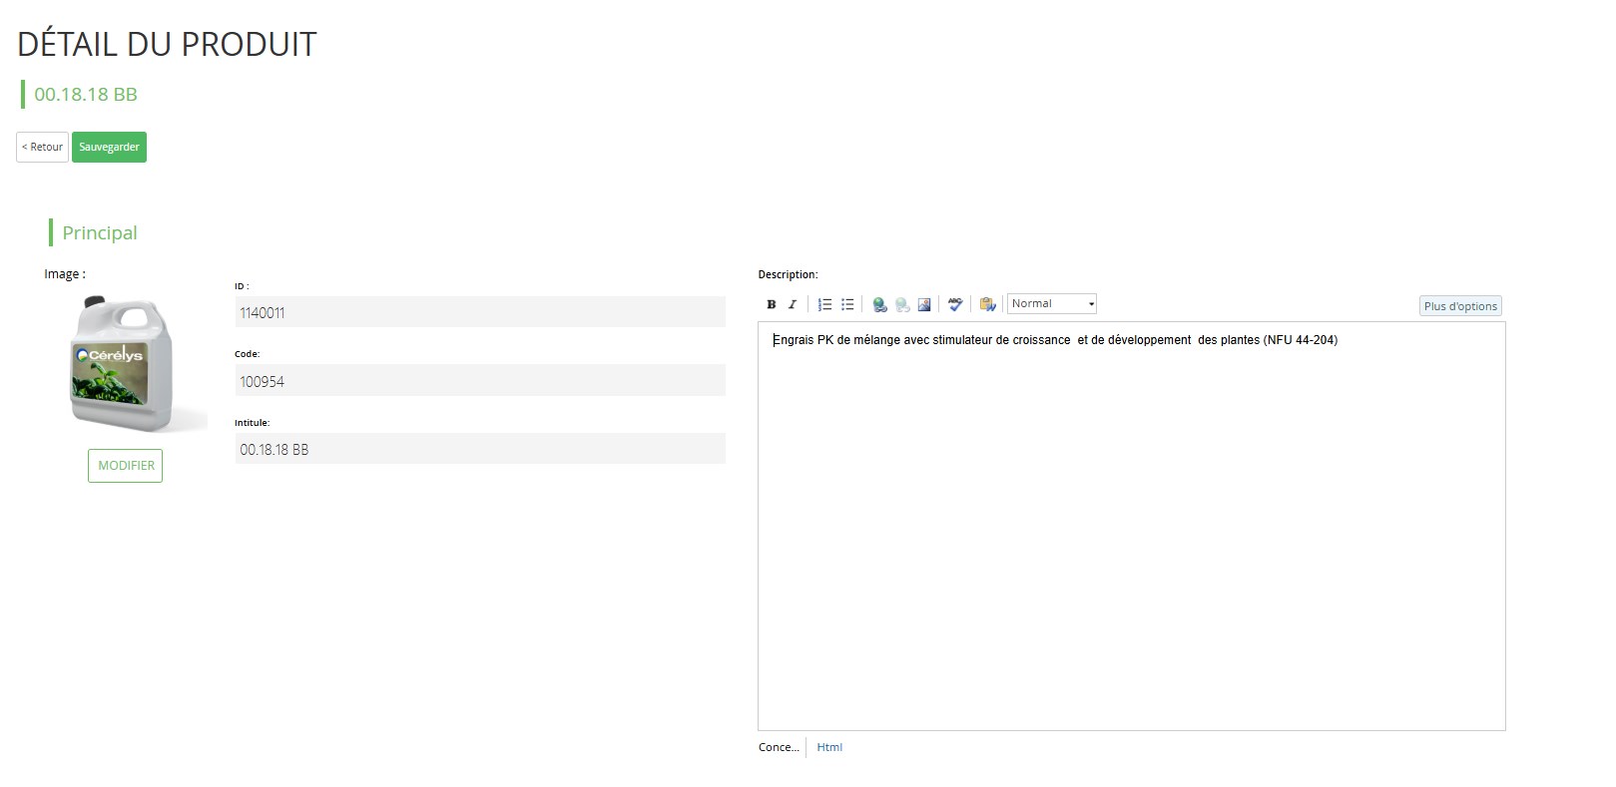The image size is (1616, 787).
Task: Click the Code field containing 100954
Action: coord(479,381)
